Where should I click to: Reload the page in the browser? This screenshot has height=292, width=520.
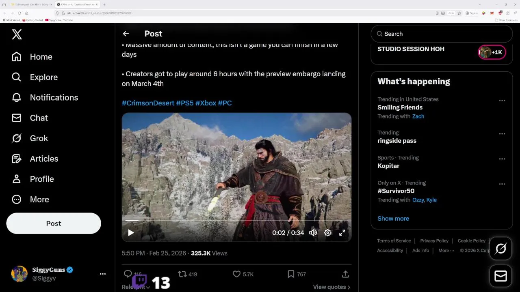(x=19, y=13)
